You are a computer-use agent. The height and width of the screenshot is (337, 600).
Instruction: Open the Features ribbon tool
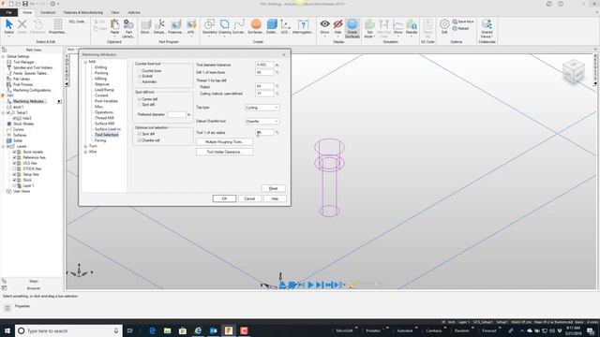pyautogui.click(x=175, y=27)
